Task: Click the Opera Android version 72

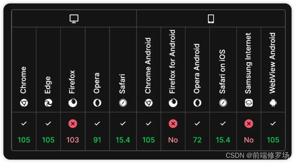Action: pyautogui.click(x=197, y=140)
